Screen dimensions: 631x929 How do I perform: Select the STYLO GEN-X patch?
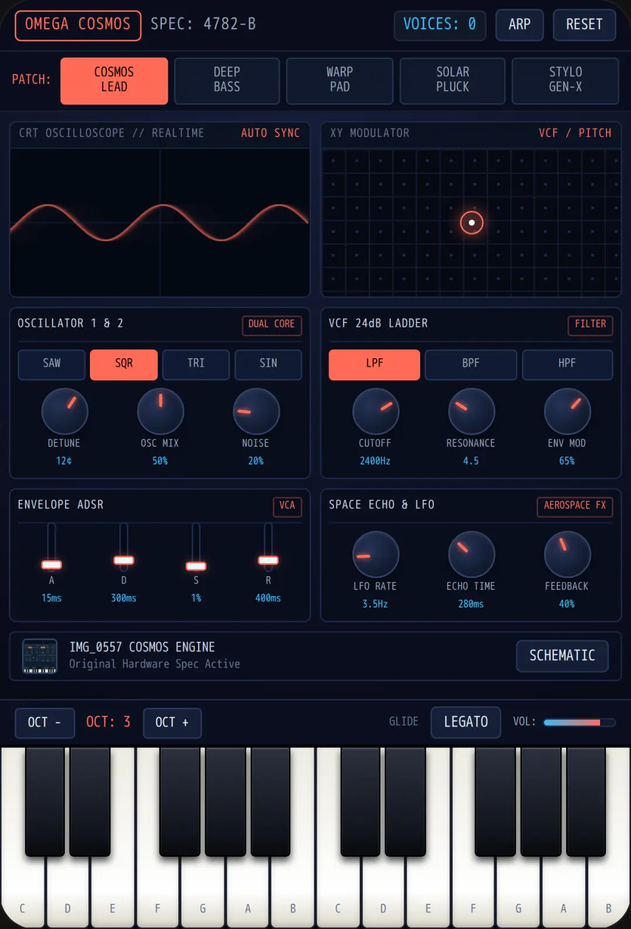click(565, 81)
